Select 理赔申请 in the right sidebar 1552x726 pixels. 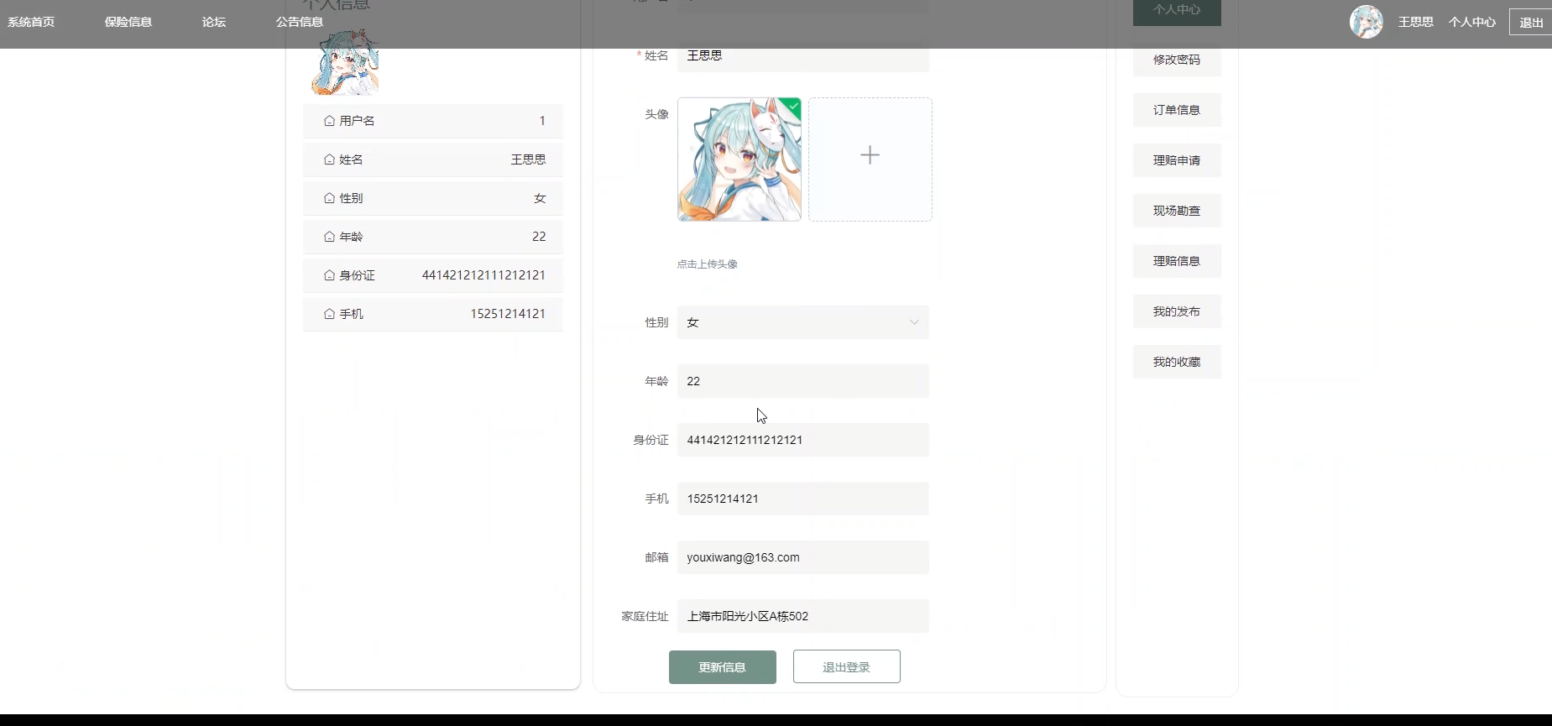tap(1177, 160)
